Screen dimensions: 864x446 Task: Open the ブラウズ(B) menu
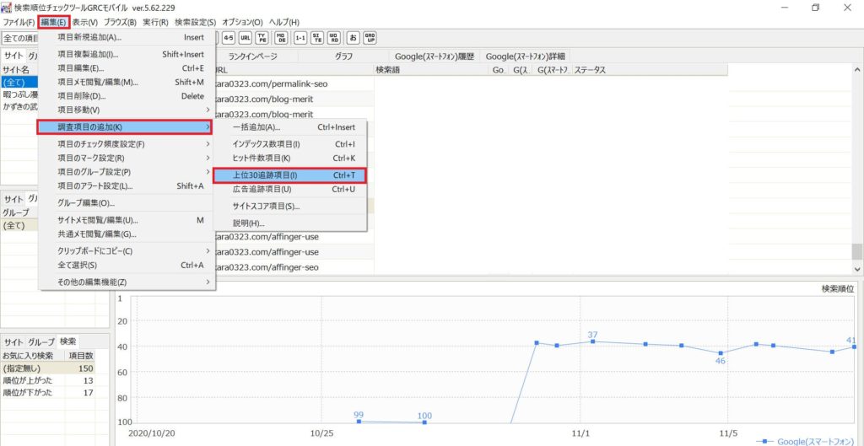pos(120,23)
